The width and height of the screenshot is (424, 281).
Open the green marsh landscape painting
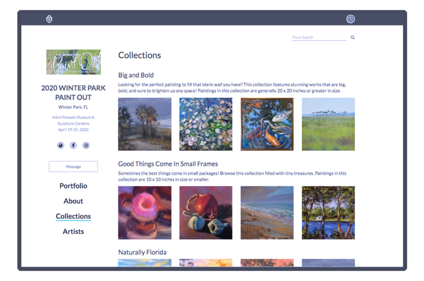point(328,124)
